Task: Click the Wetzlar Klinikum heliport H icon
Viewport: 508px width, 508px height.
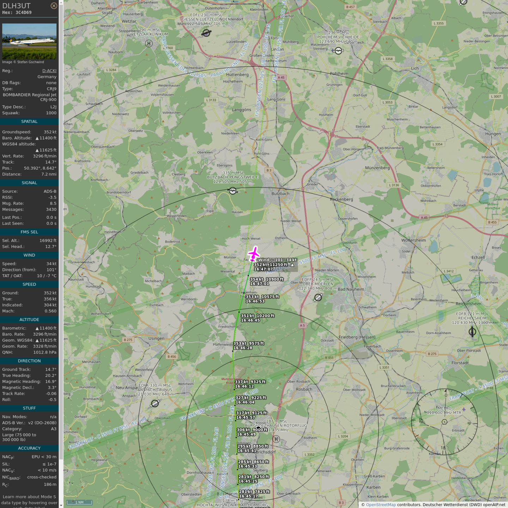Action: [149, 44]
